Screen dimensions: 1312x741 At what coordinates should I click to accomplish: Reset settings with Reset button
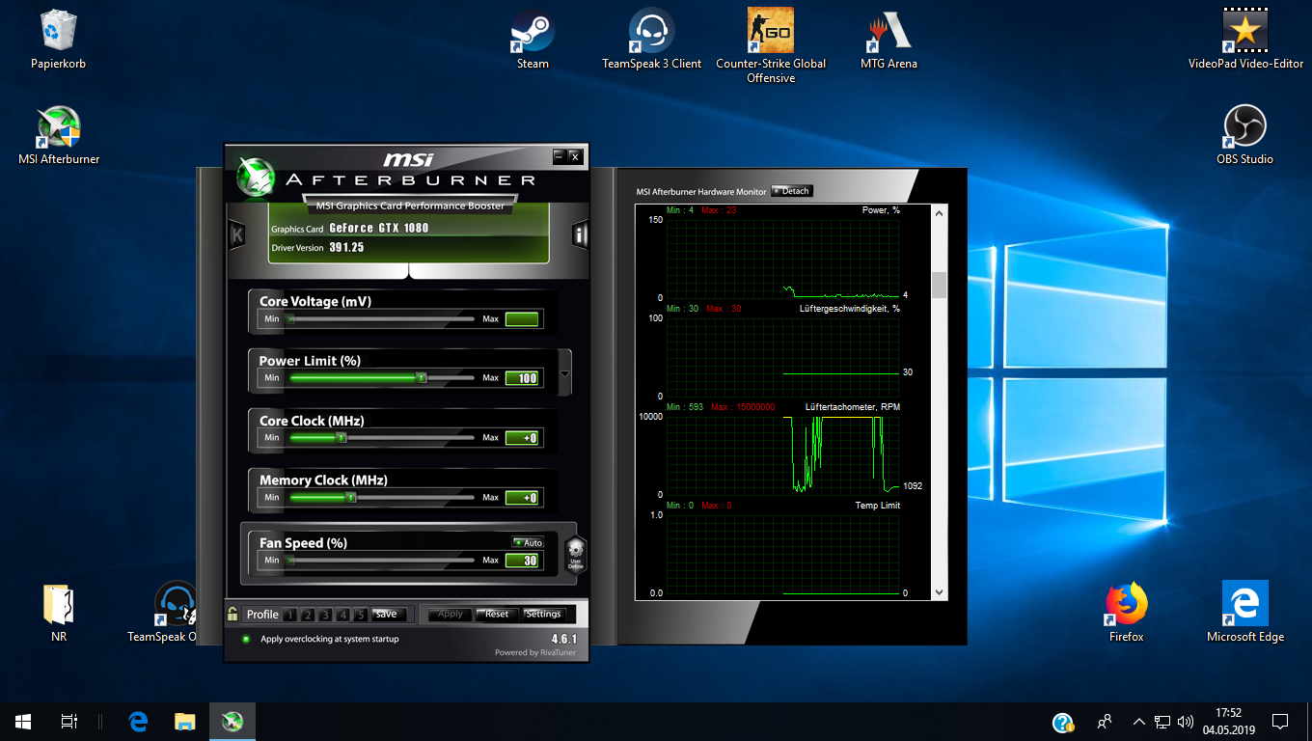pos(497,614)
